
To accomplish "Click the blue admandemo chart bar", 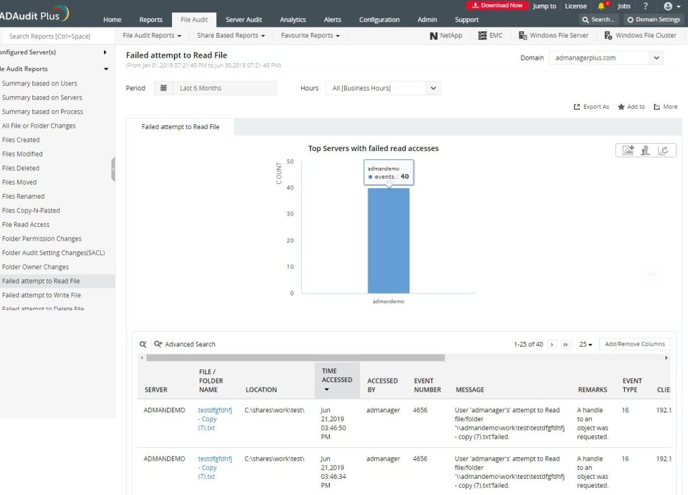I will point(388,240).
